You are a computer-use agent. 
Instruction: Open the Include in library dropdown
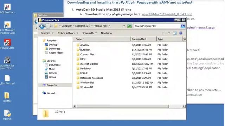(68, 33)
